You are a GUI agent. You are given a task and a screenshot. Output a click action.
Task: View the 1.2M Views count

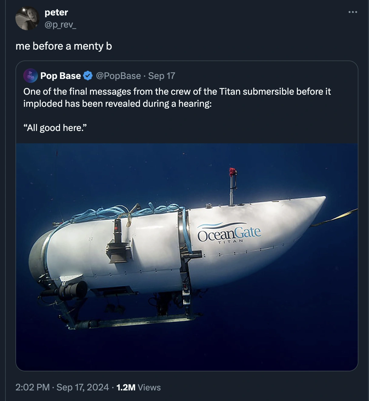(x=138, y=387)
